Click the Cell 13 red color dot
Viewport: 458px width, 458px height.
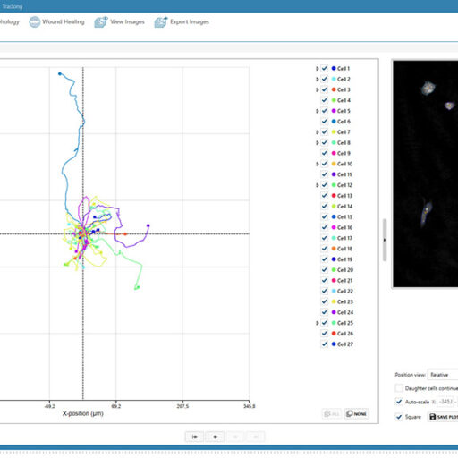(x=334, y=196)
